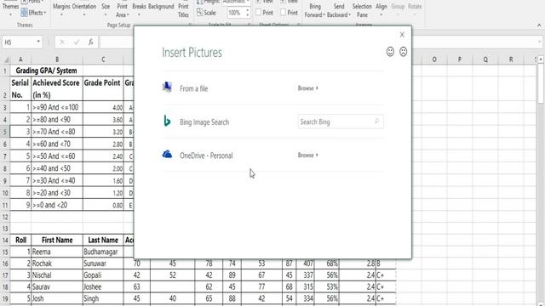Open the page Size dropdown
545x306 pixels.
[x=106, y=9]
